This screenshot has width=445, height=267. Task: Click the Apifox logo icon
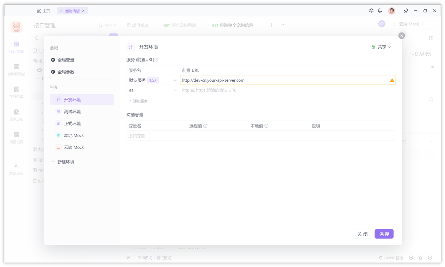click(x=16, y=27)
